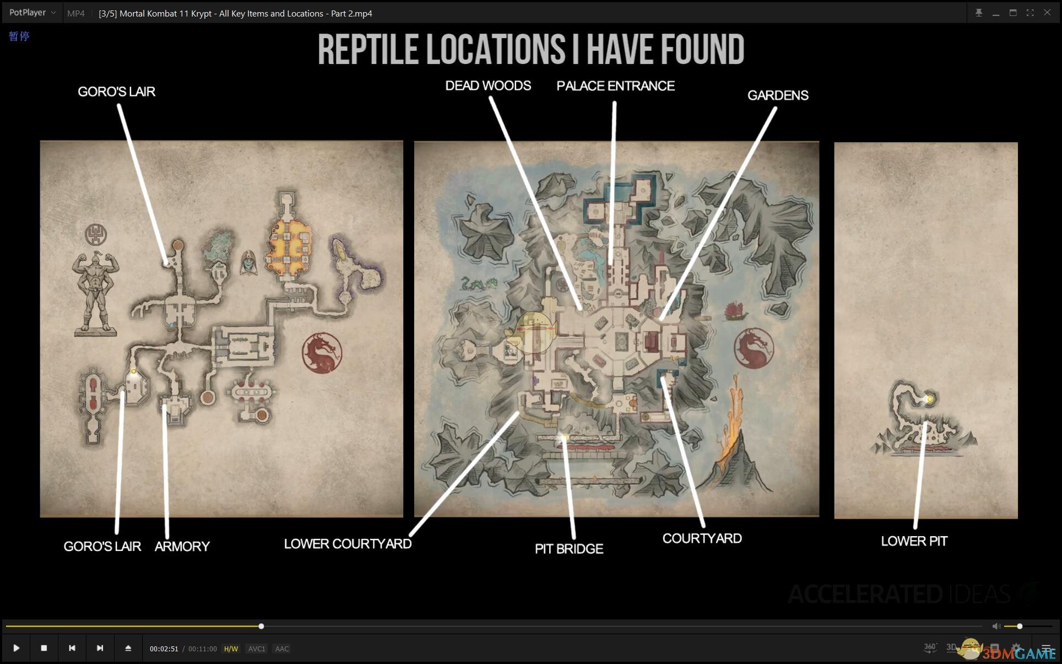Click the elapsed time 00:02:51

pos(164,649)
